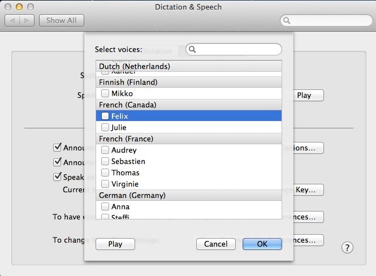Image resolution: width=376 pixels, height=276 pixels.
Task: Click the French (France) group header
Action: 189,139
